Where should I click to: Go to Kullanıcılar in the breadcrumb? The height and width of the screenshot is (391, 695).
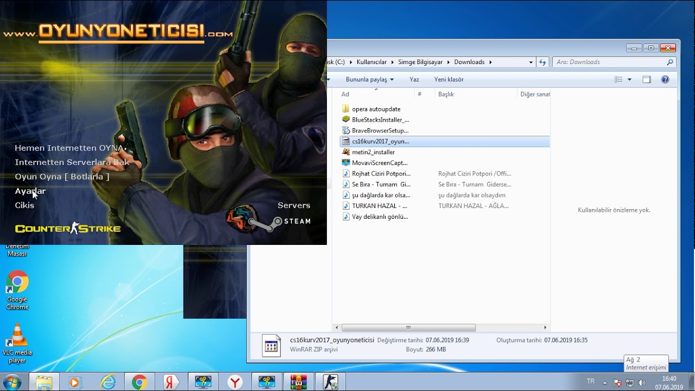click(371, 62)
